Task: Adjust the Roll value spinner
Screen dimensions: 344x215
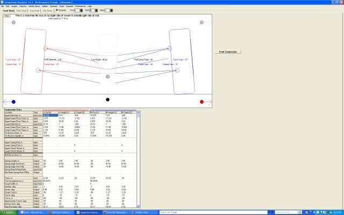Action: (96, 10)
